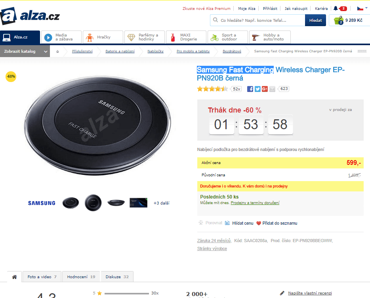Viewport: 370px width, 298px height.
Task: Click the home breadcrumb icon
Action: 57,51
